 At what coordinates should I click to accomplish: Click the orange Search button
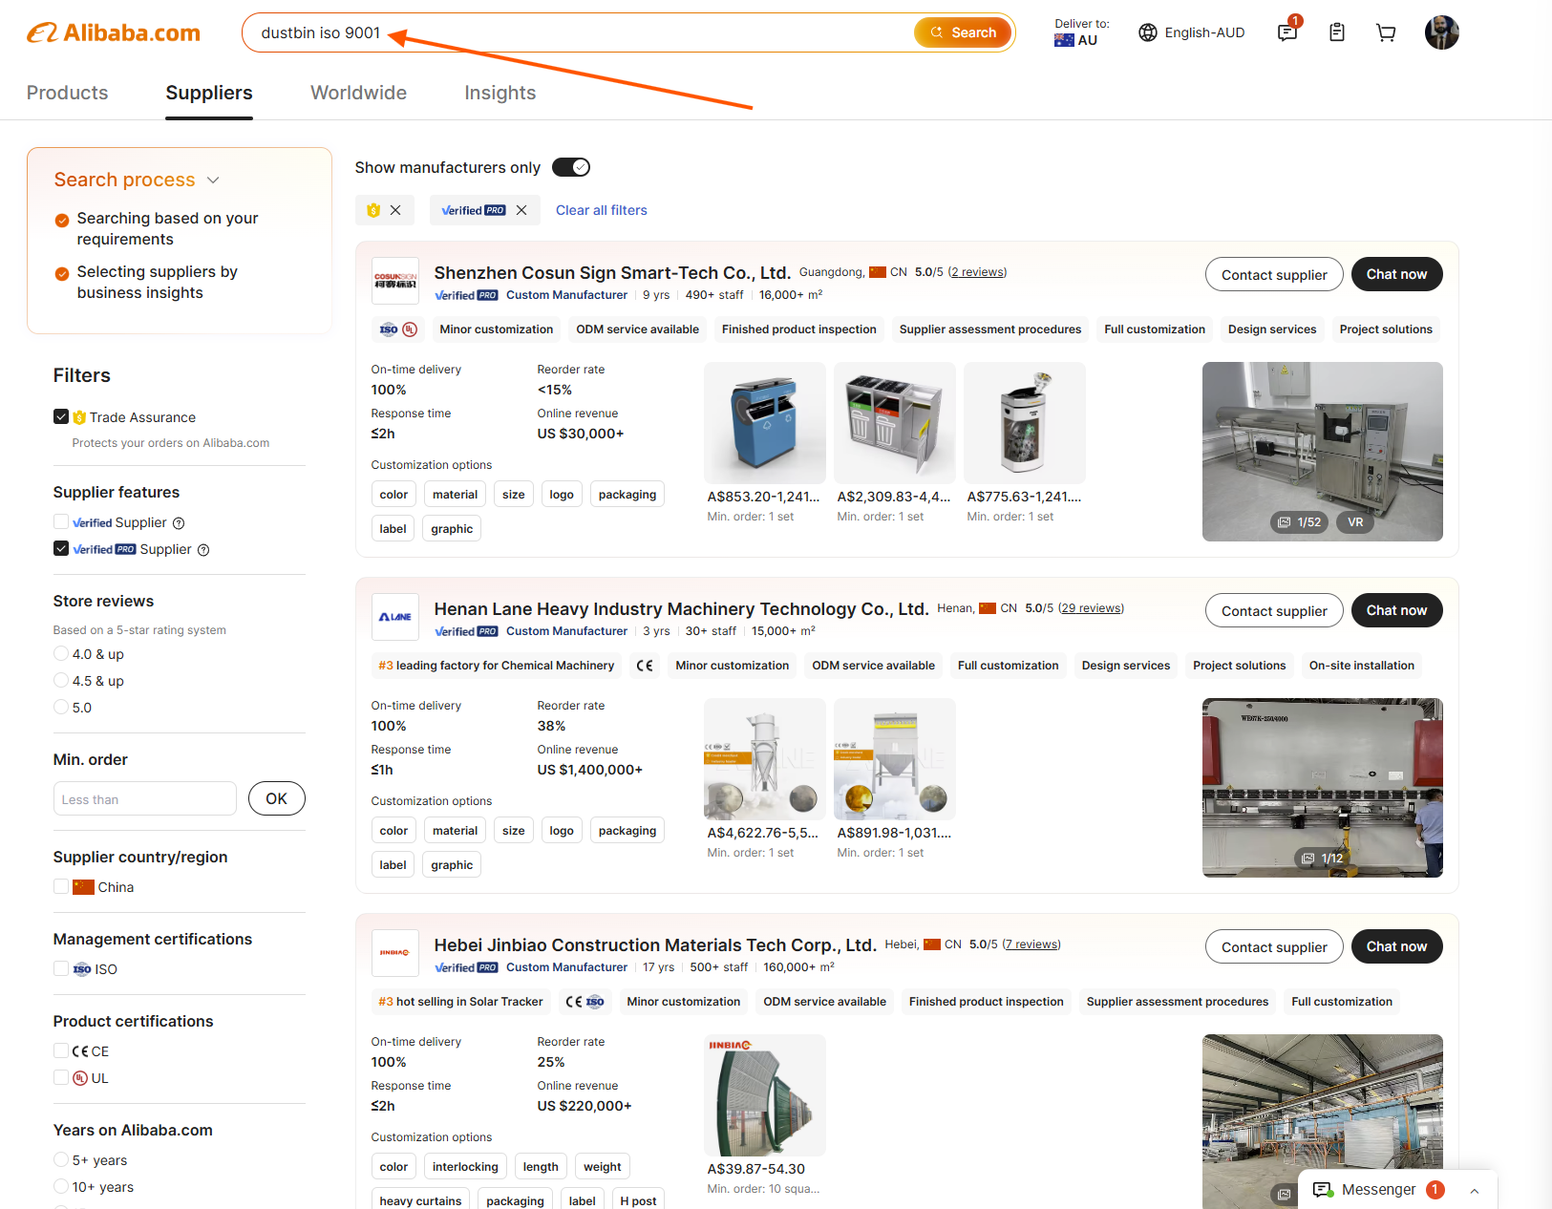click(963, 32)
